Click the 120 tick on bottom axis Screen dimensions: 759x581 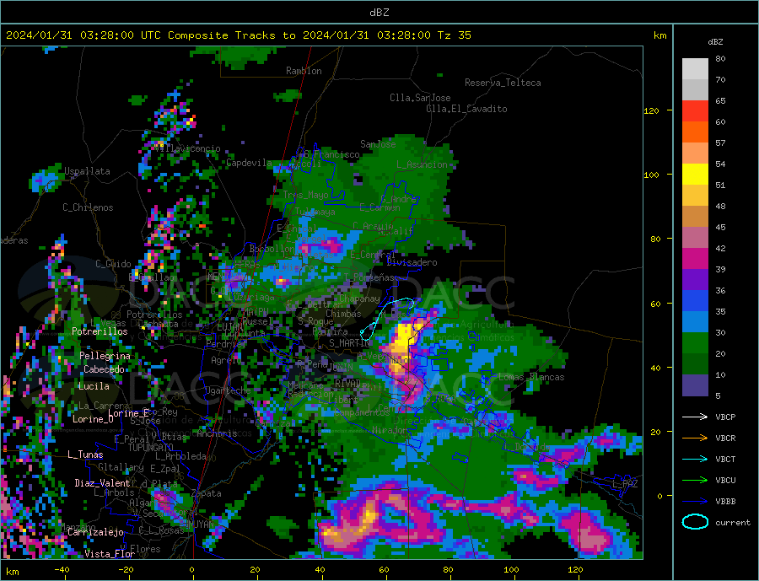[x=575, y=570]
